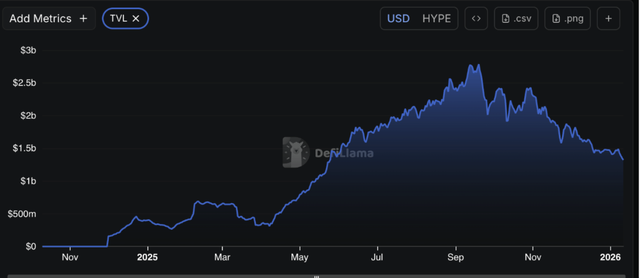Open the embed code icon button
This screenshot has width=640, height=278.
click(476, 19)
